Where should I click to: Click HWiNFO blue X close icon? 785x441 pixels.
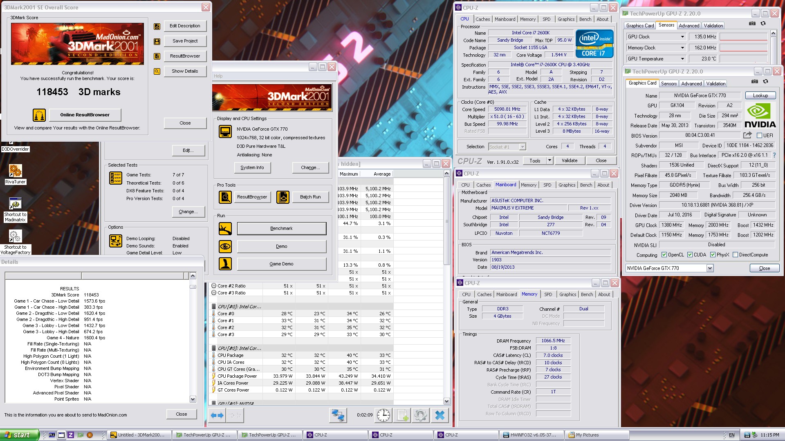click(440, 416)
